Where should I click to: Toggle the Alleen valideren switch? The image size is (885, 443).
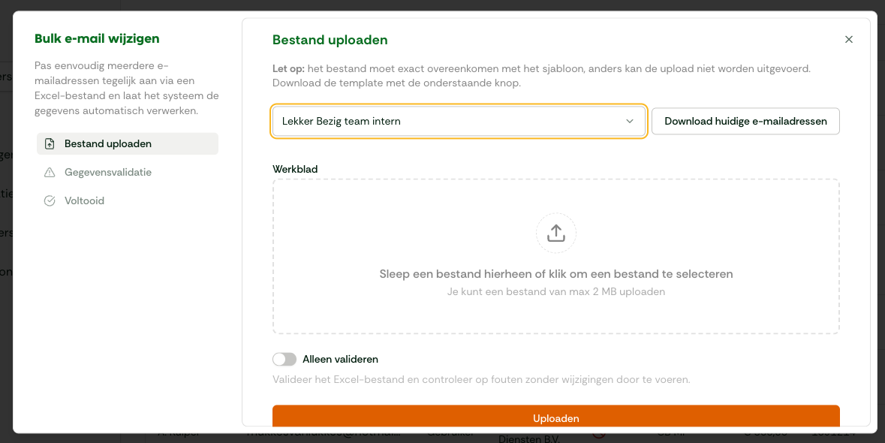coord(284,359)
